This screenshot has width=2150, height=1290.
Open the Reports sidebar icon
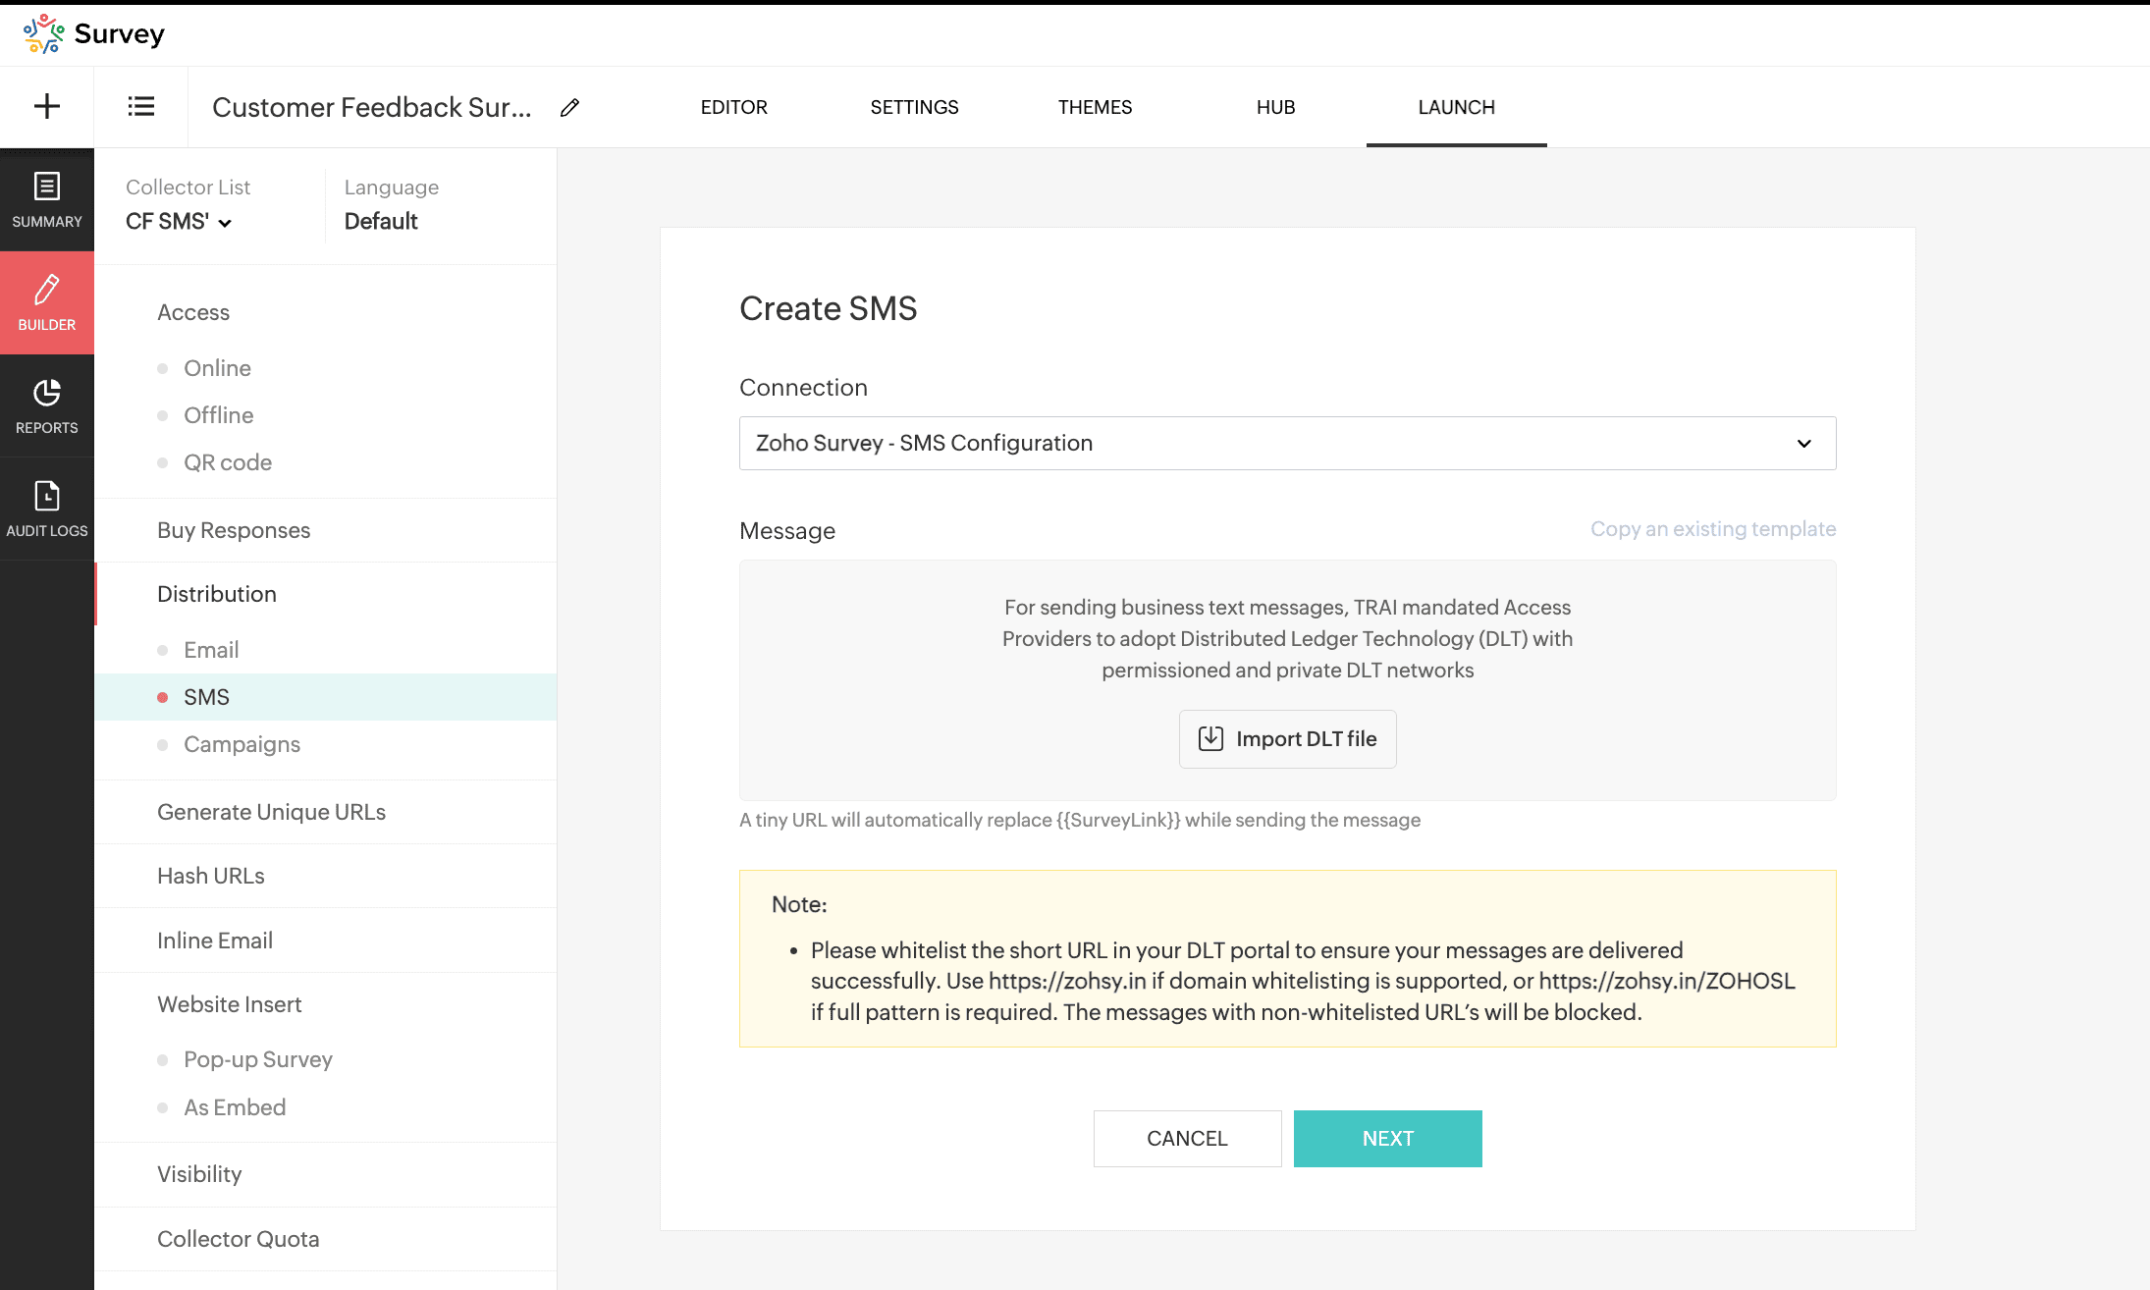coord(46,405)
